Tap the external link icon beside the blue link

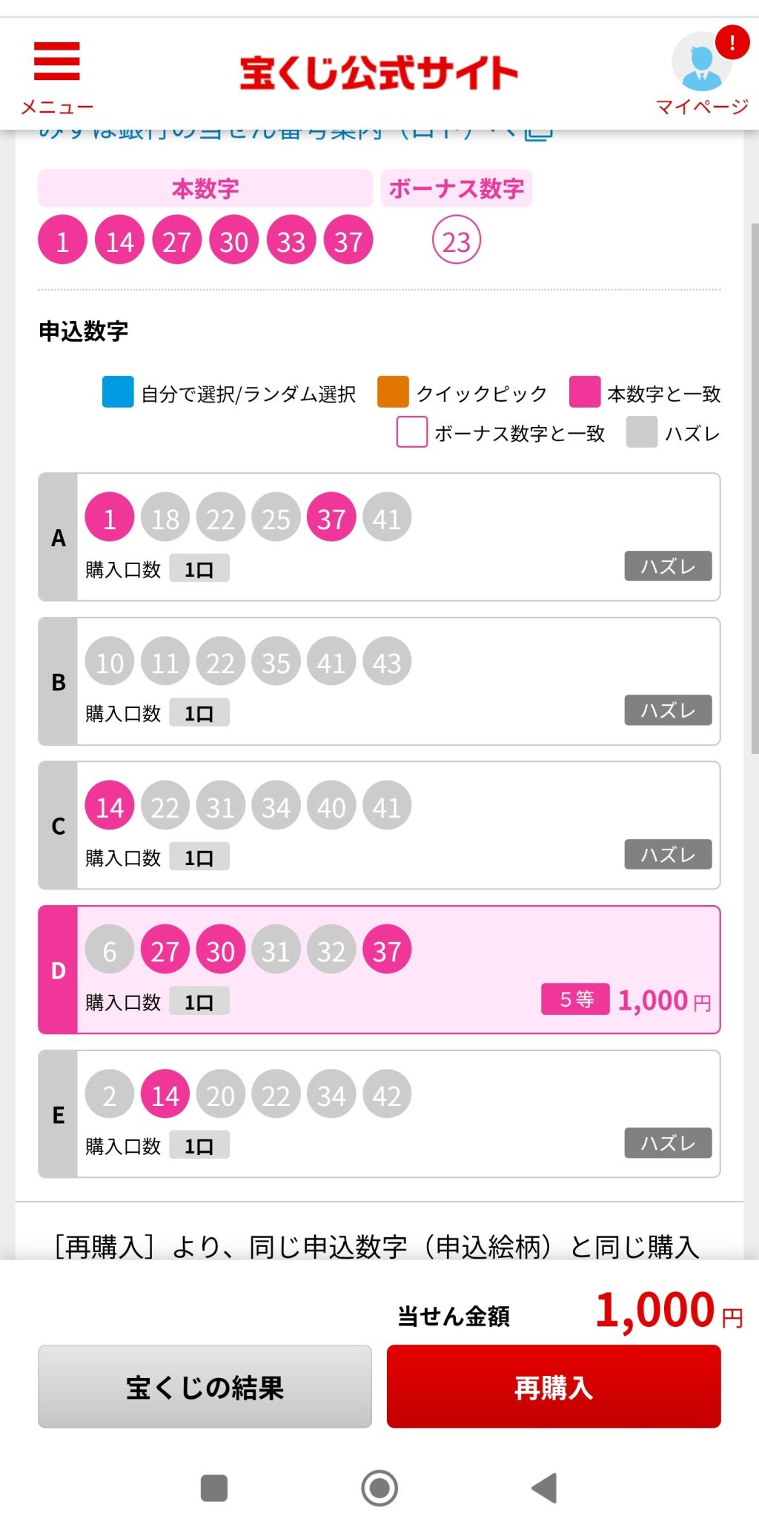coord(539,133)
